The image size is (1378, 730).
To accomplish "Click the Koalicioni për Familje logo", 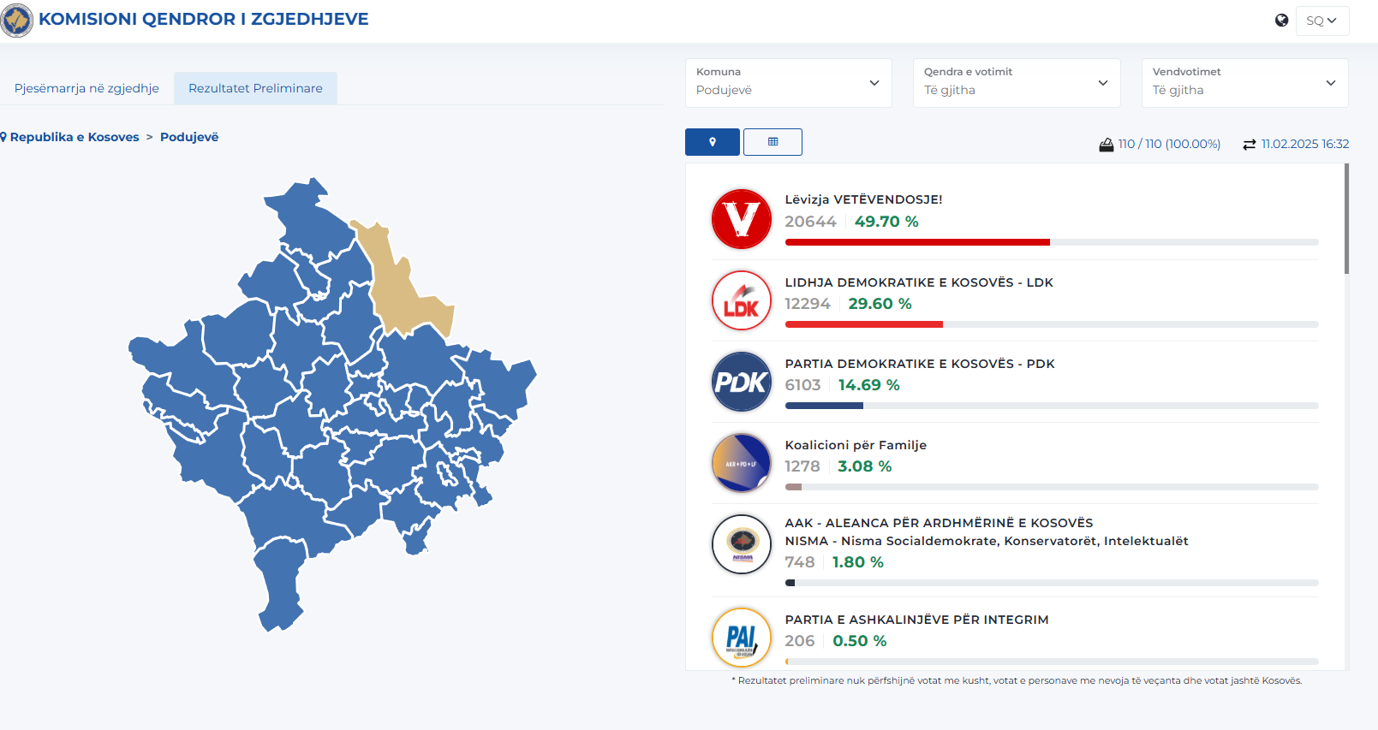I will pyautogui.click(x=742, y=463).
